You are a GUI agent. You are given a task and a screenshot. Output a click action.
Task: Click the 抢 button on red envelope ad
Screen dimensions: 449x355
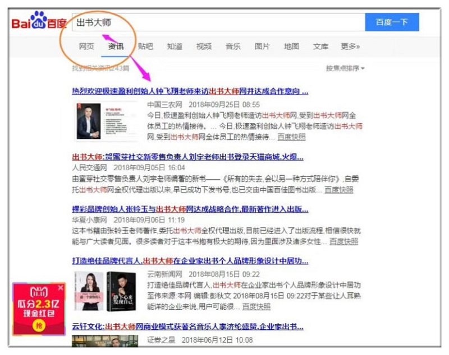[39, 326]
